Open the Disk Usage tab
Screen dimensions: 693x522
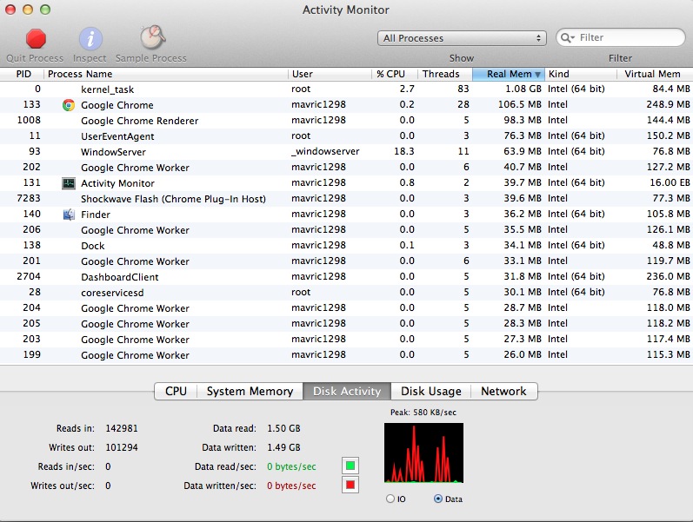tap(431, 391)
